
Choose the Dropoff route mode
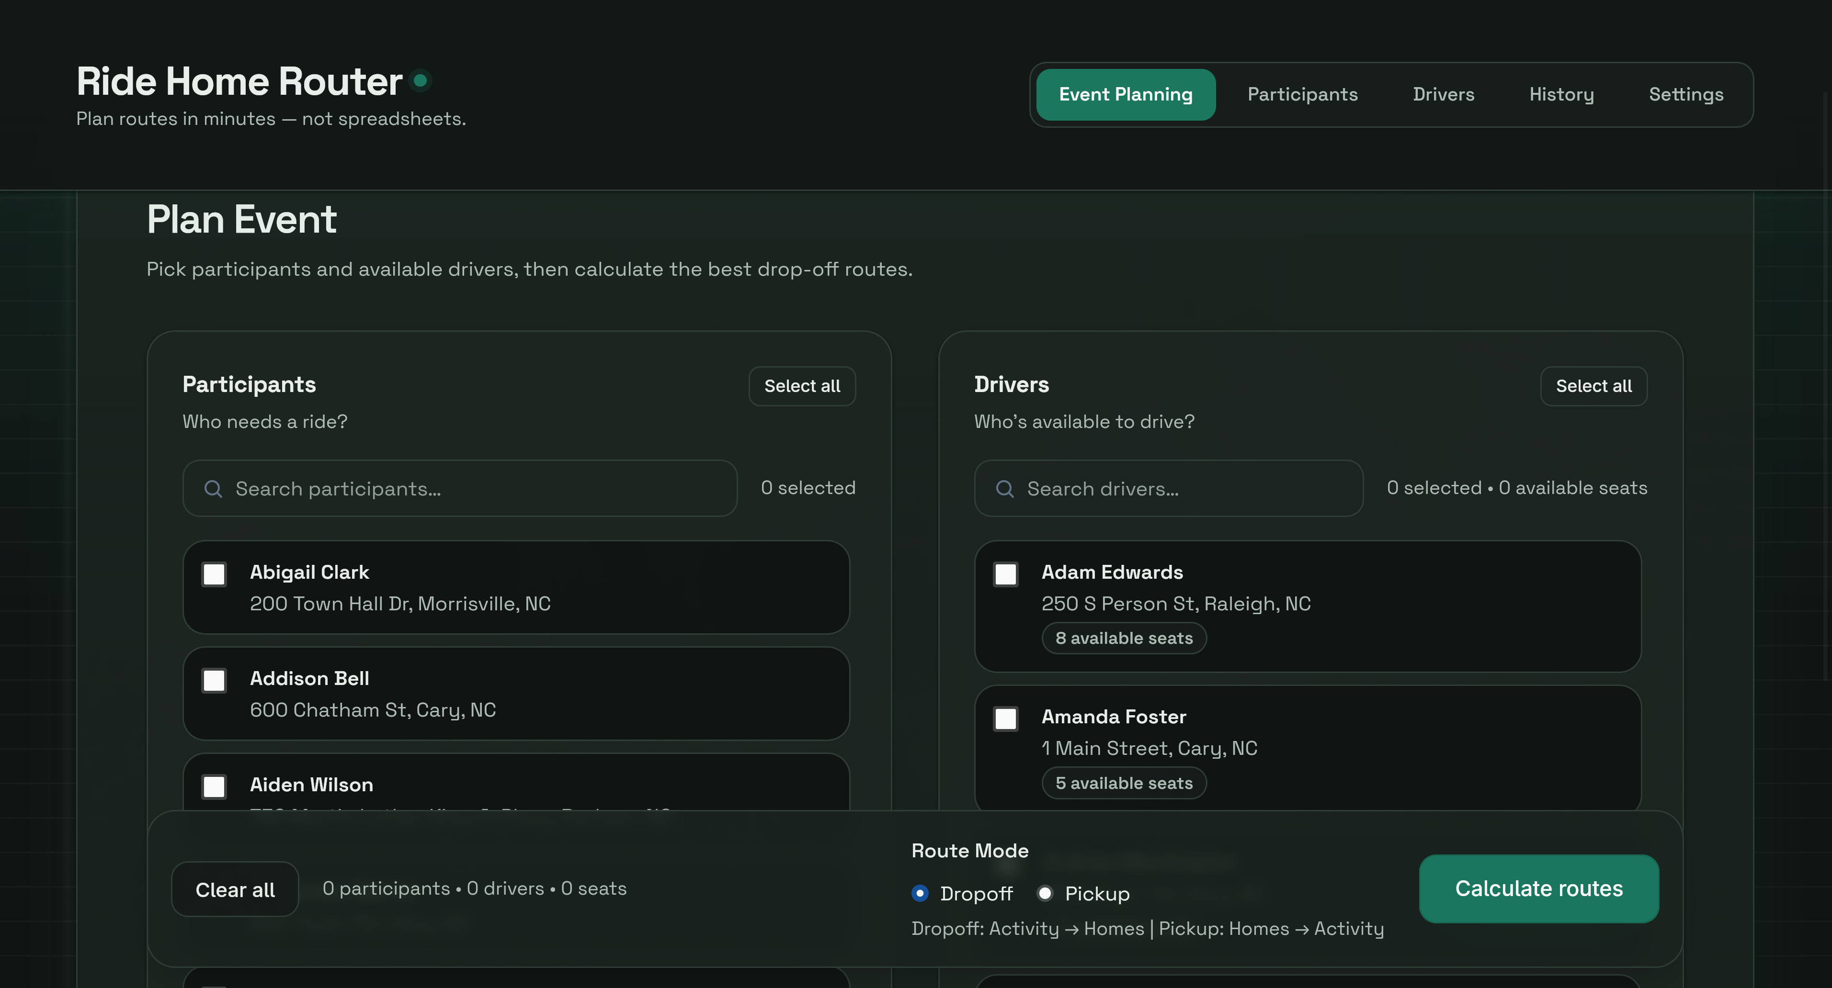pos(920,894)
